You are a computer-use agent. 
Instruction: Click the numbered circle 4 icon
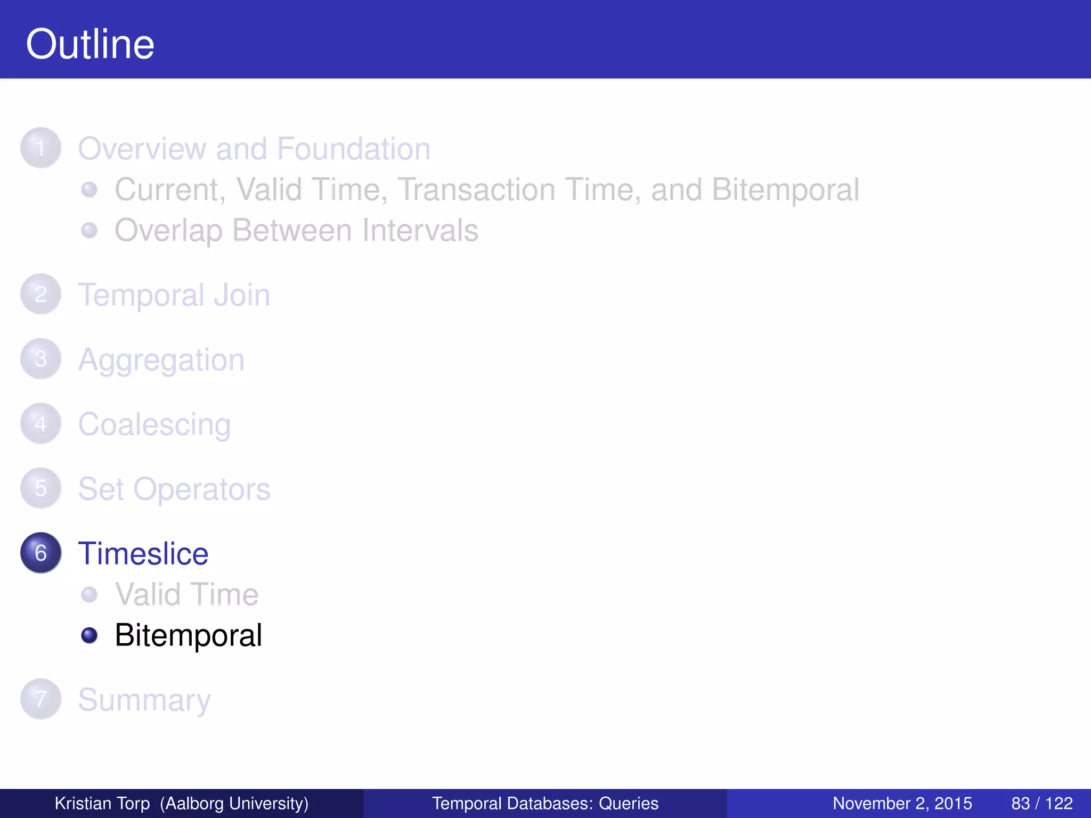(x=41, y=424)
